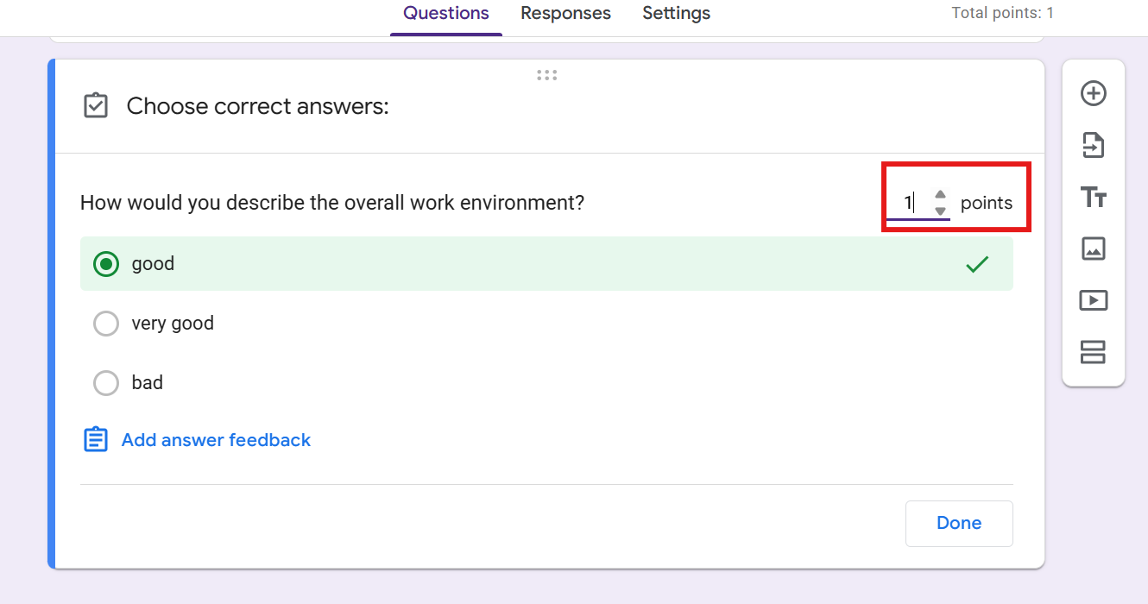Open the Settings tab
Image resolution: width=1148 pixels, height=604 pixels.
pyautogui.click(x=677, y=14)
